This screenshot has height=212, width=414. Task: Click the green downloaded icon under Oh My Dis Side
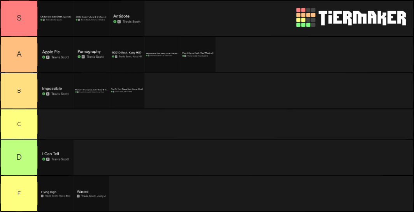pyautogui.click(x=41, y=20)
